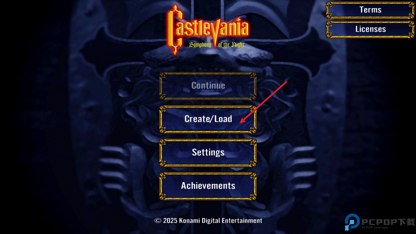Click the blue PCPOP watermark P icon
The image size is (416, 234).
352,222
